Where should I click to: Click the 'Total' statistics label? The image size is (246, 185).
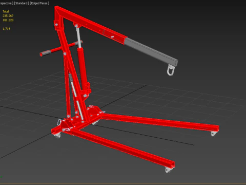coord(6,11)
